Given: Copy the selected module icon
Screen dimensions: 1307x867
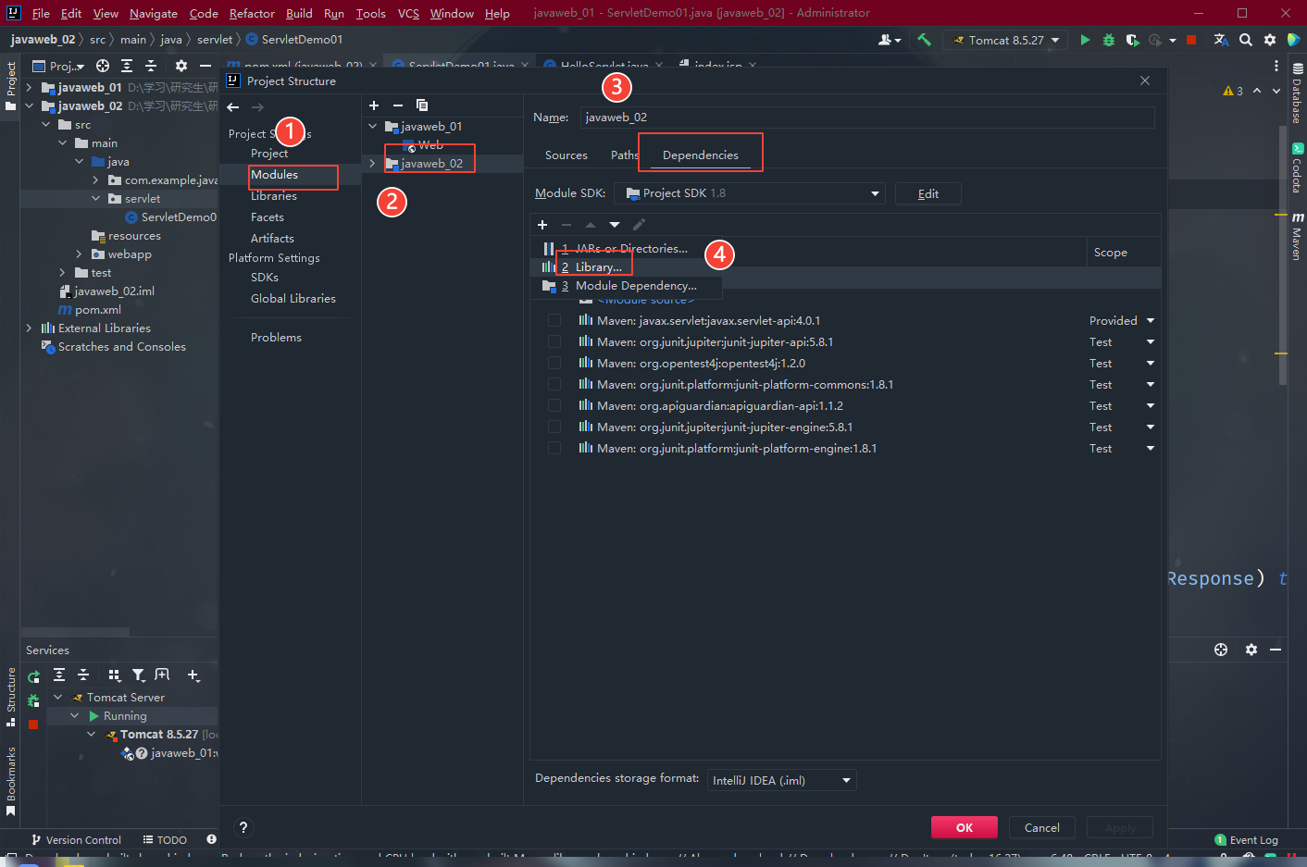Looking at the screenshot, I should click(x=422, y=105).
